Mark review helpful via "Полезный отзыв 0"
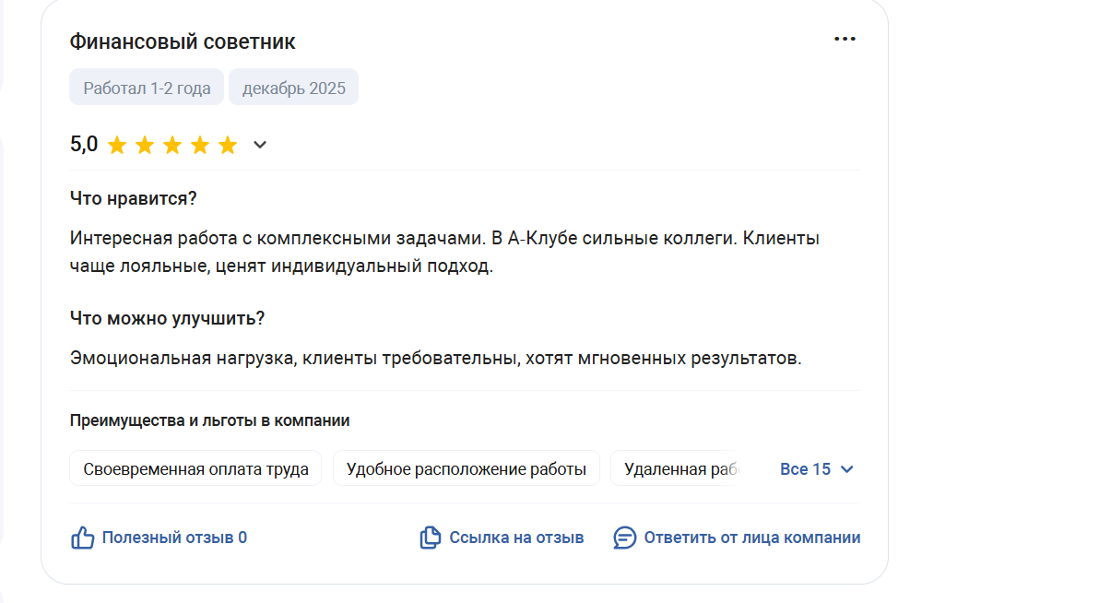The image size is (1099, 603). tap(174, 538)
